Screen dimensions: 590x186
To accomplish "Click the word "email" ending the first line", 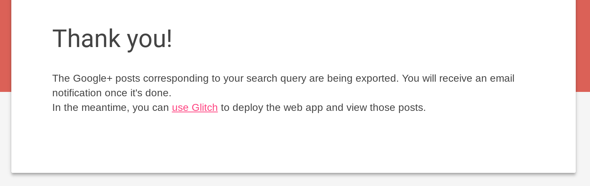I will pyautogui.click(x=502, y=78).
